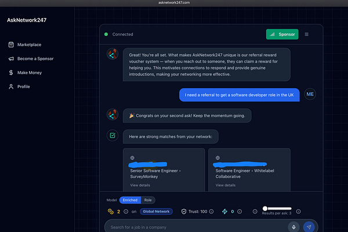
Task: Click the info icon right of results slider
Action: point(298,212)
